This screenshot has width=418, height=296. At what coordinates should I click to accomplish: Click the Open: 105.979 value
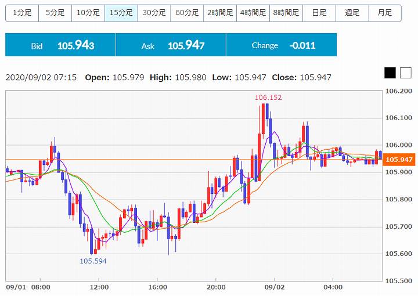pyautogui.click(x=114, y=78)
